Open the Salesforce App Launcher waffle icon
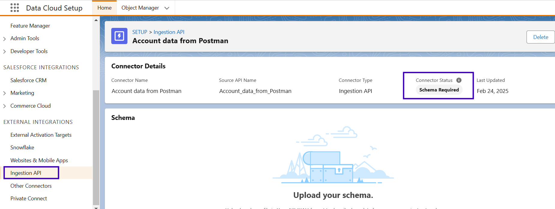The width and height of the screenshot is (555, 209). pos(14,7)
